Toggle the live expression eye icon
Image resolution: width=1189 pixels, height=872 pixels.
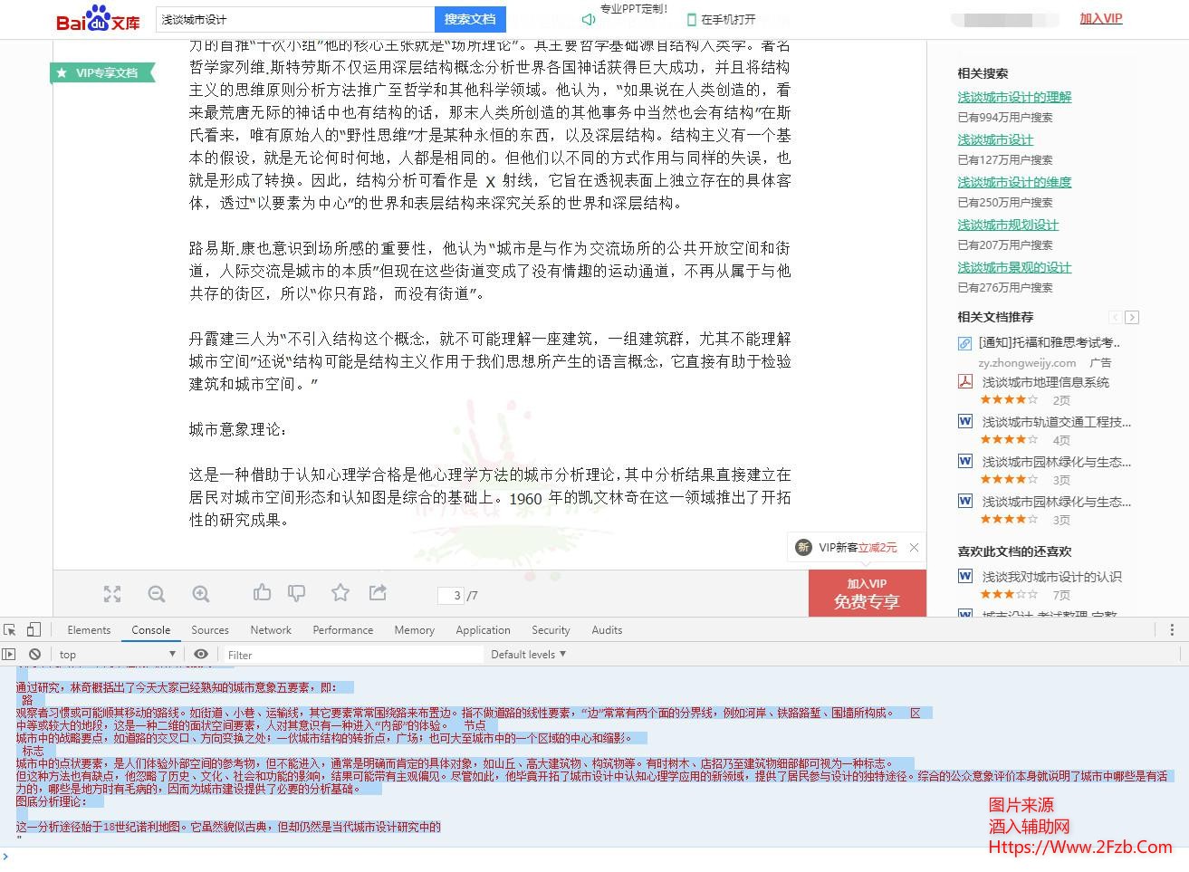click(x=201, y=654)
